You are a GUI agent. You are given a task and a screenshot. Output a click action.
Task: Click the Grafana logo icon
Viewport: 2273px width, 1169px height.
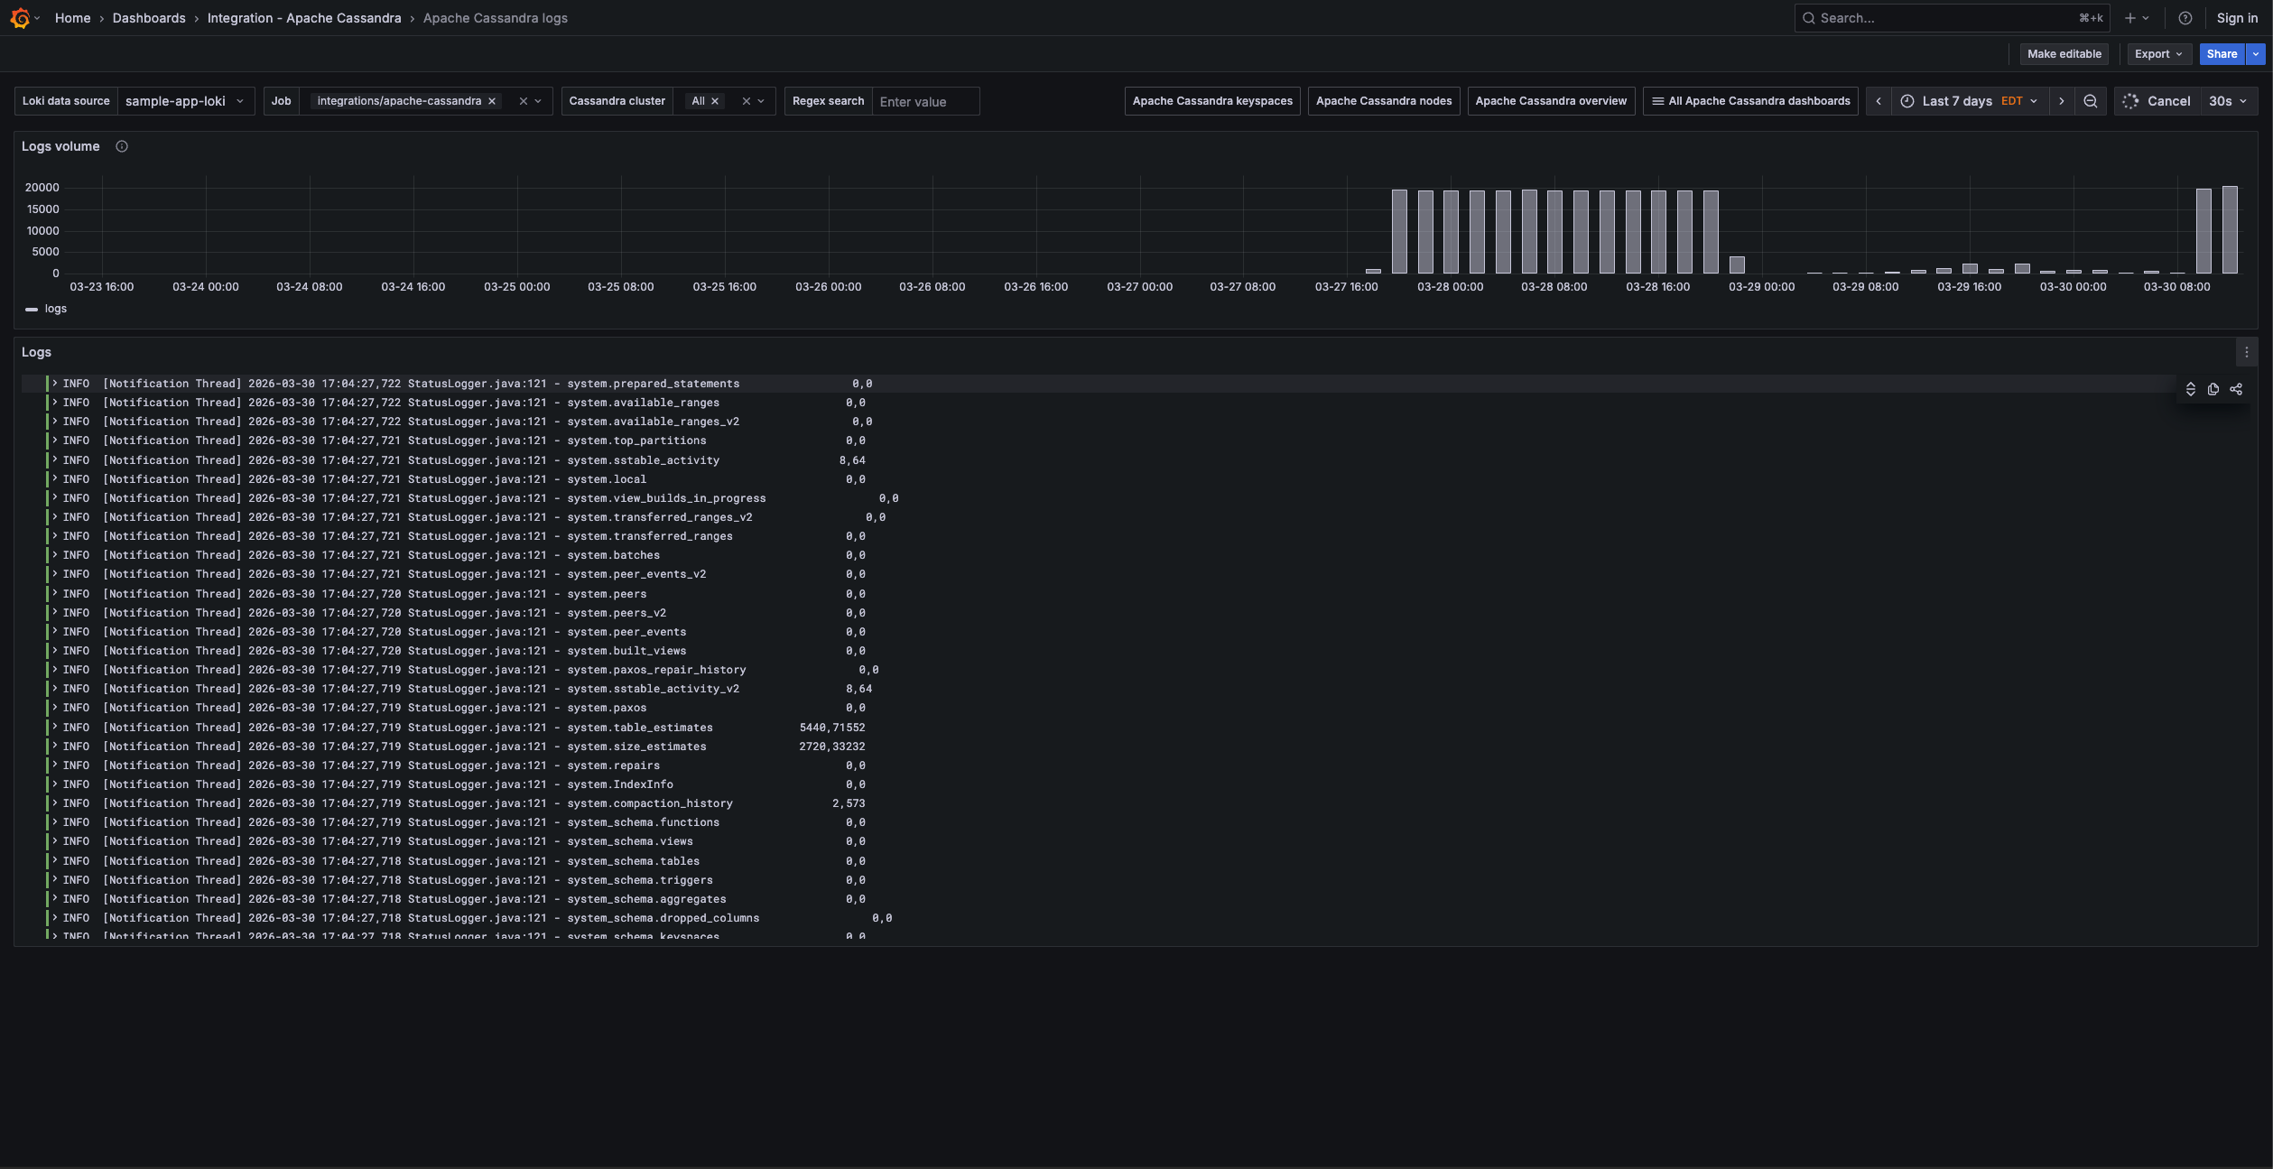tap(20, 18)
